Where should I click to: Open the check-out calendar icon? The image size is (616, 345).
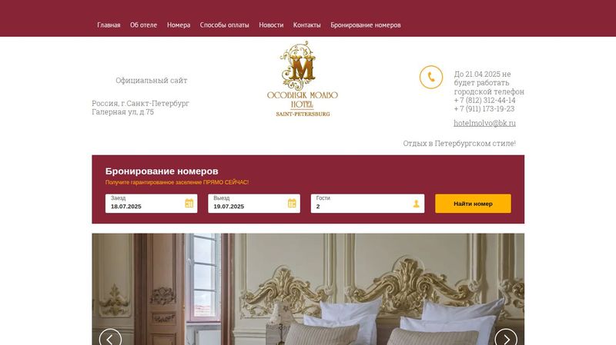(292, 203)
